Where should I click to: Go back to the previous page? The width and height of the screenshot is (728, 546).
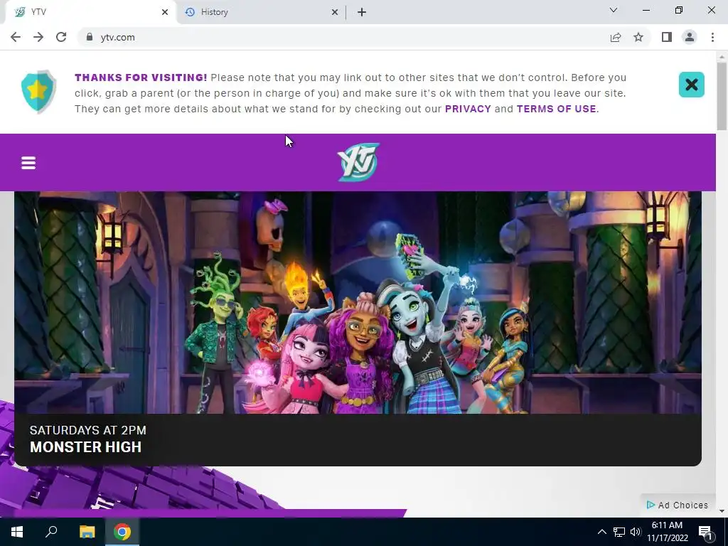coord(16,37)
